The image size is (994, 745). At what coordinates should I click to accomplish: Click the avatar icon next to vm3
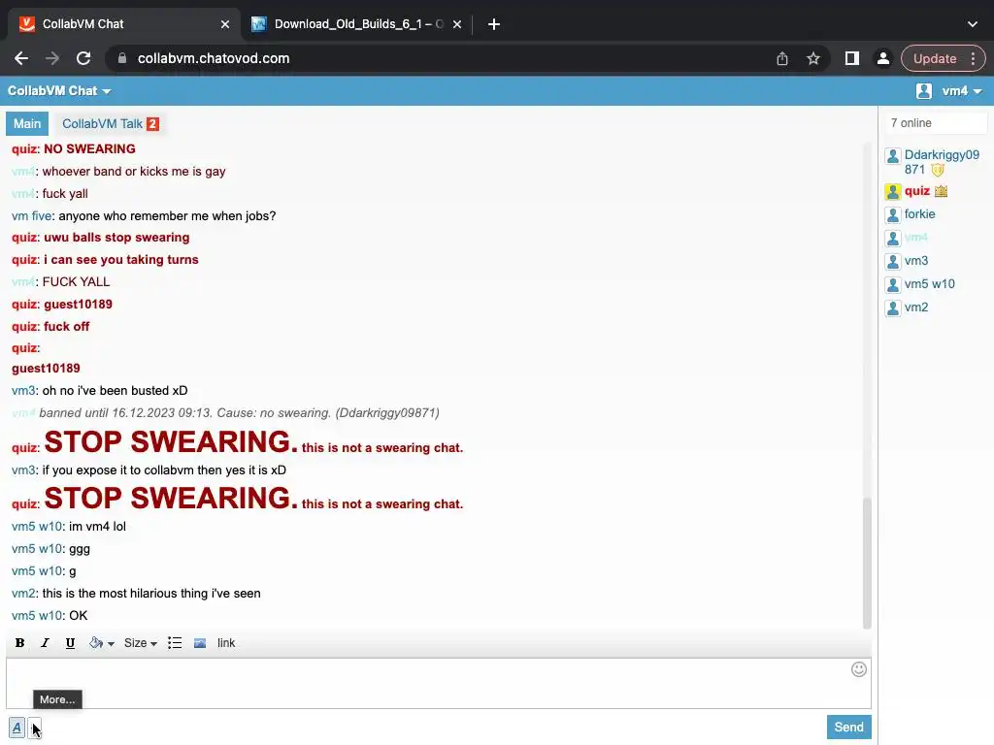[x=893, y=261]
